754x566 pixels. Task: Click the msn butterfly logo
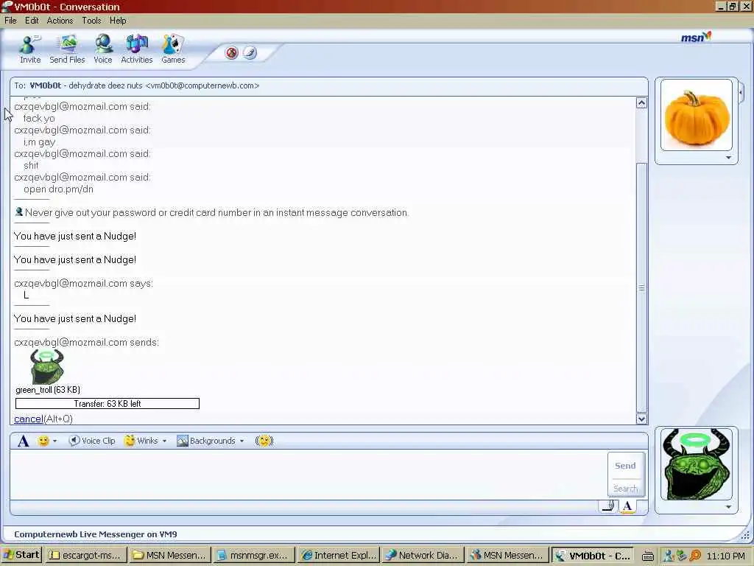pyautogui.click(x=696, y=37)
